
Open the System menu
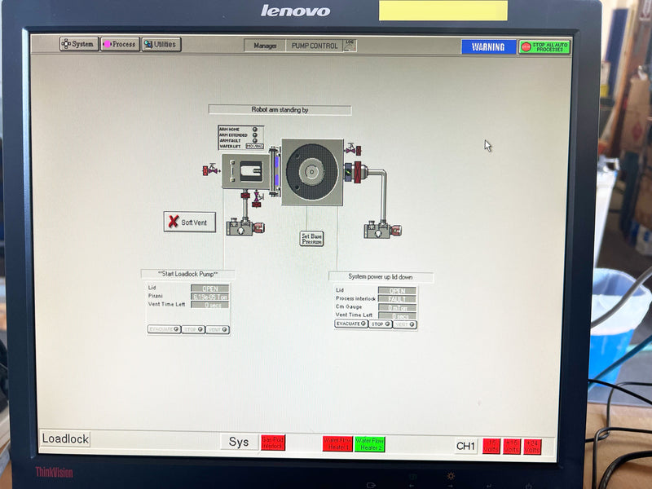(79, 44)
